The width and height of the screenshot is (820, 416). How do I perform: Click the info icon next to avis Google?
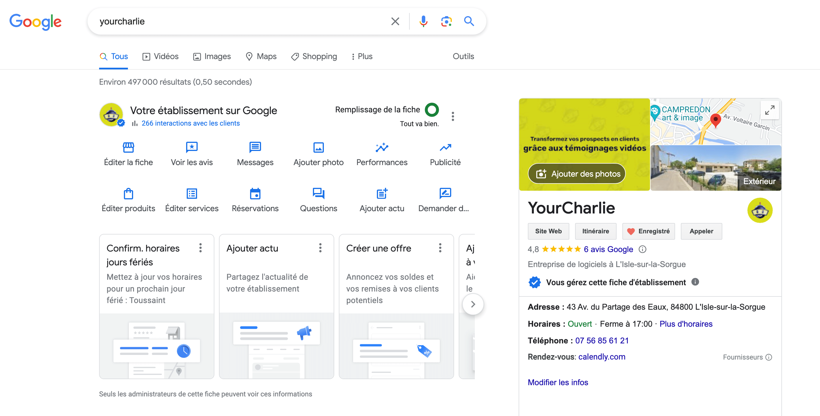(643, 249)
